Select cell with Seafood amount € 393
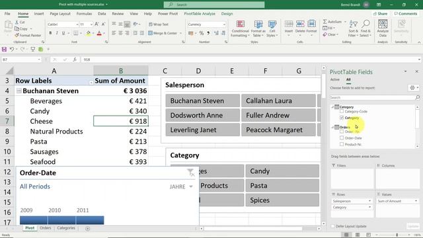423x238 pixels. [x=121, y=161]
